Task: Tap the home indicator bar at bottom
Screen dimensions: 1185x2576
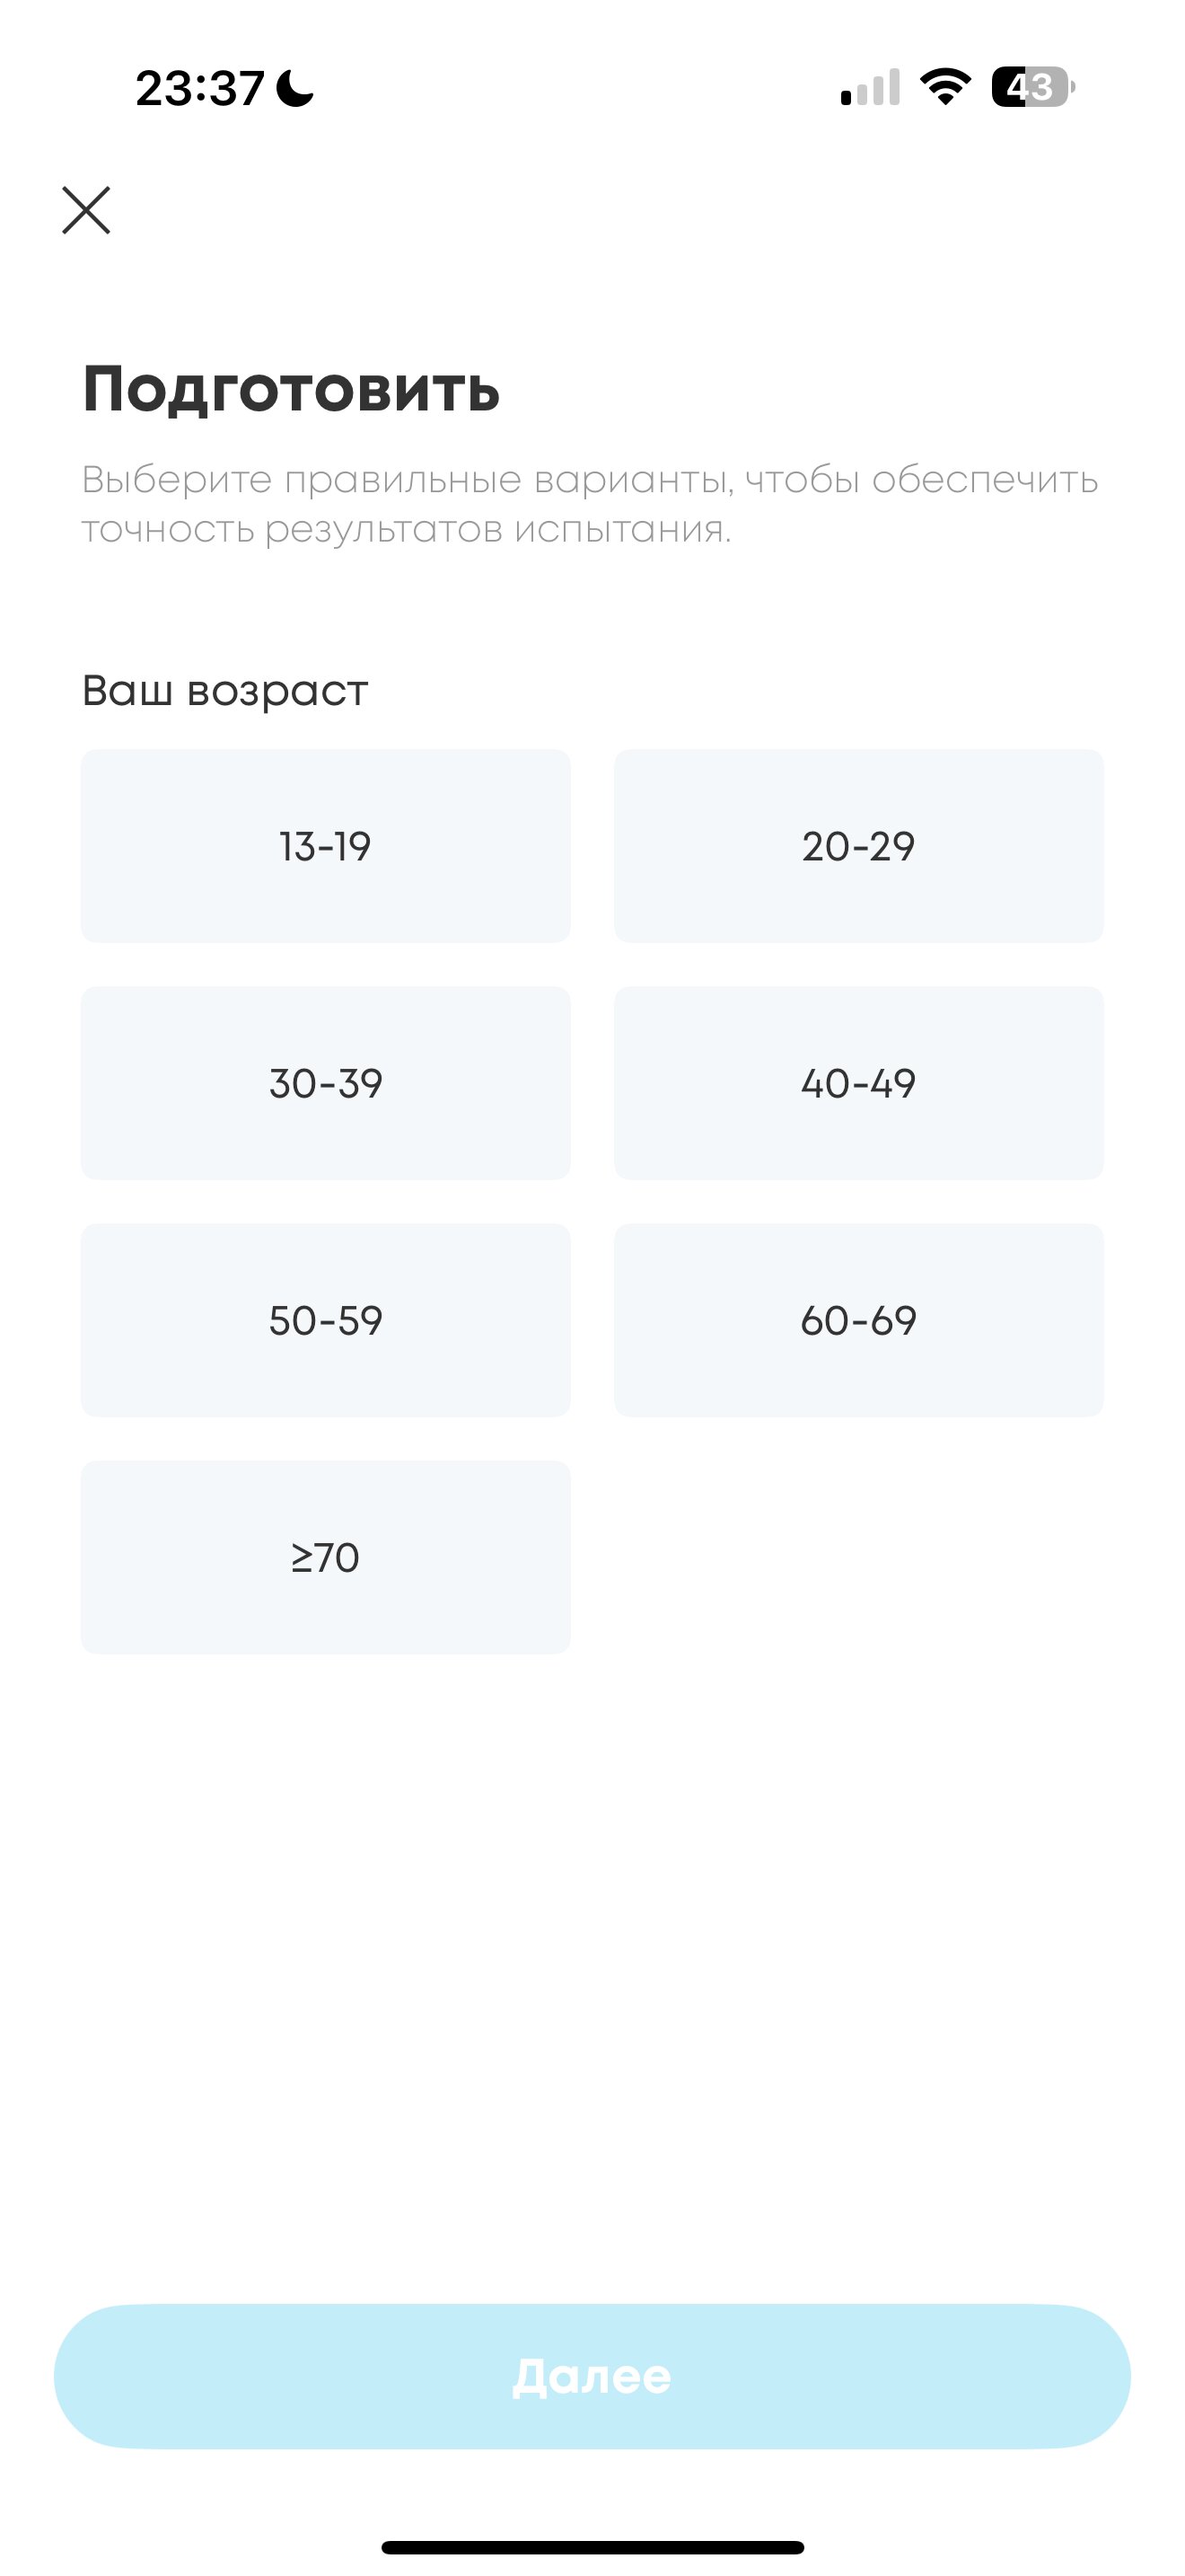Action: coord(592,2547)
